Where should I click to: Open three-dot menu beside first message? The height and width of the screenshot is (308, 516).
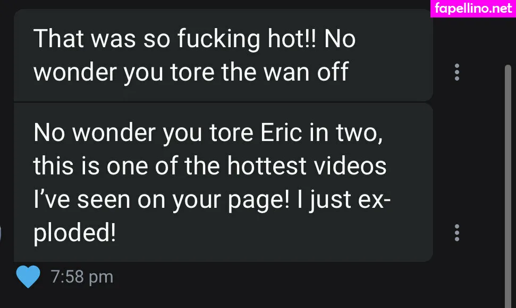click(457, 72)
